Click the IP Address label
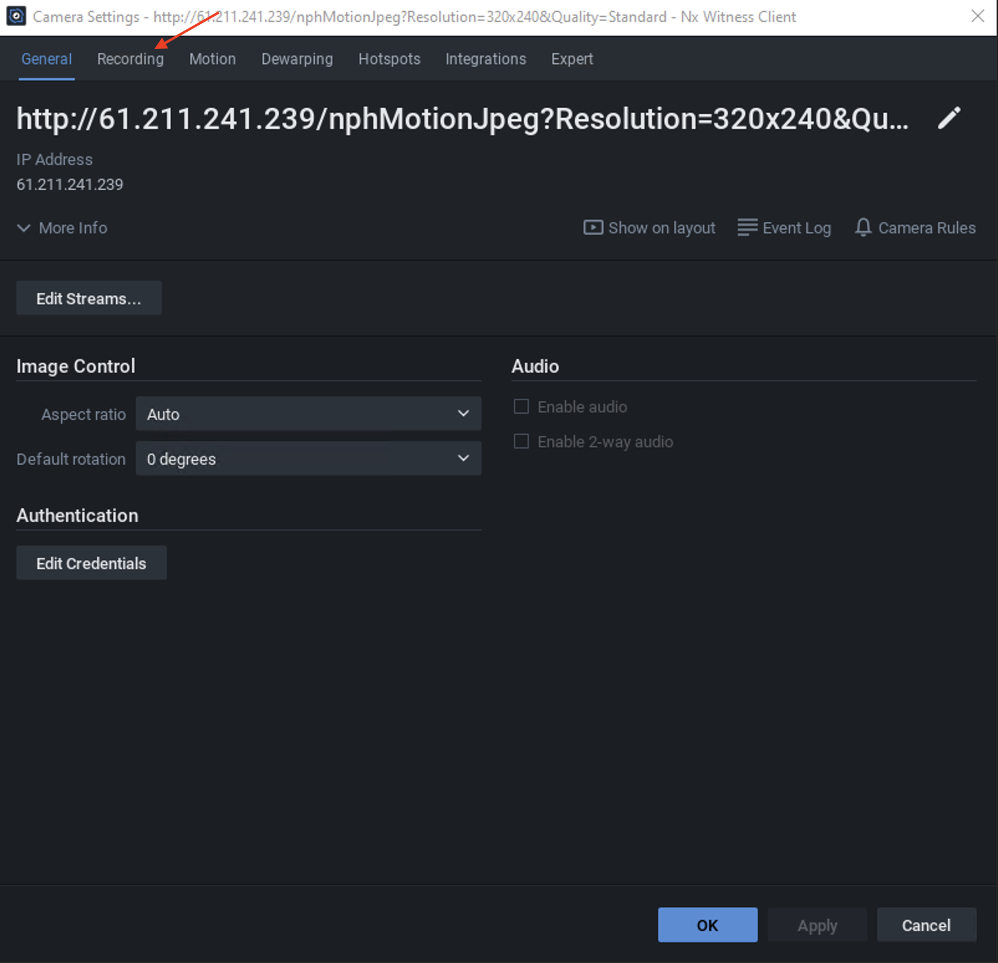 click(x=55, y=159)
